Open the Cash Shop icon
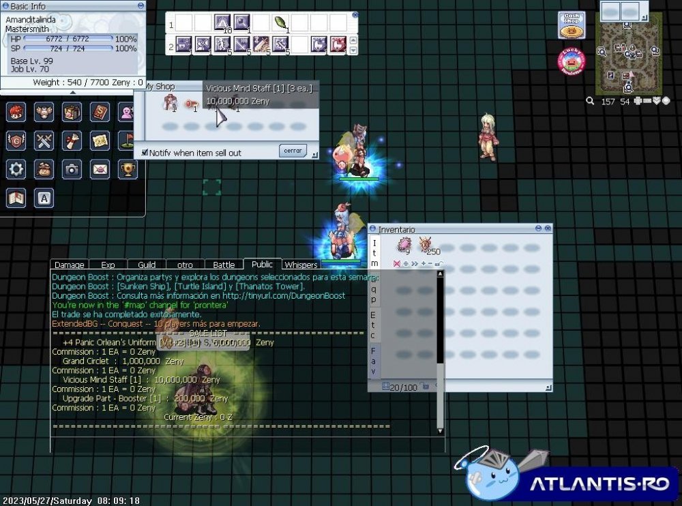 [572, 25]
